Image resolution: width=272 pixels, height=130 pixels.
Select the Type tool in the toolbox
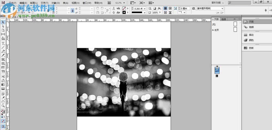[3, 43]
